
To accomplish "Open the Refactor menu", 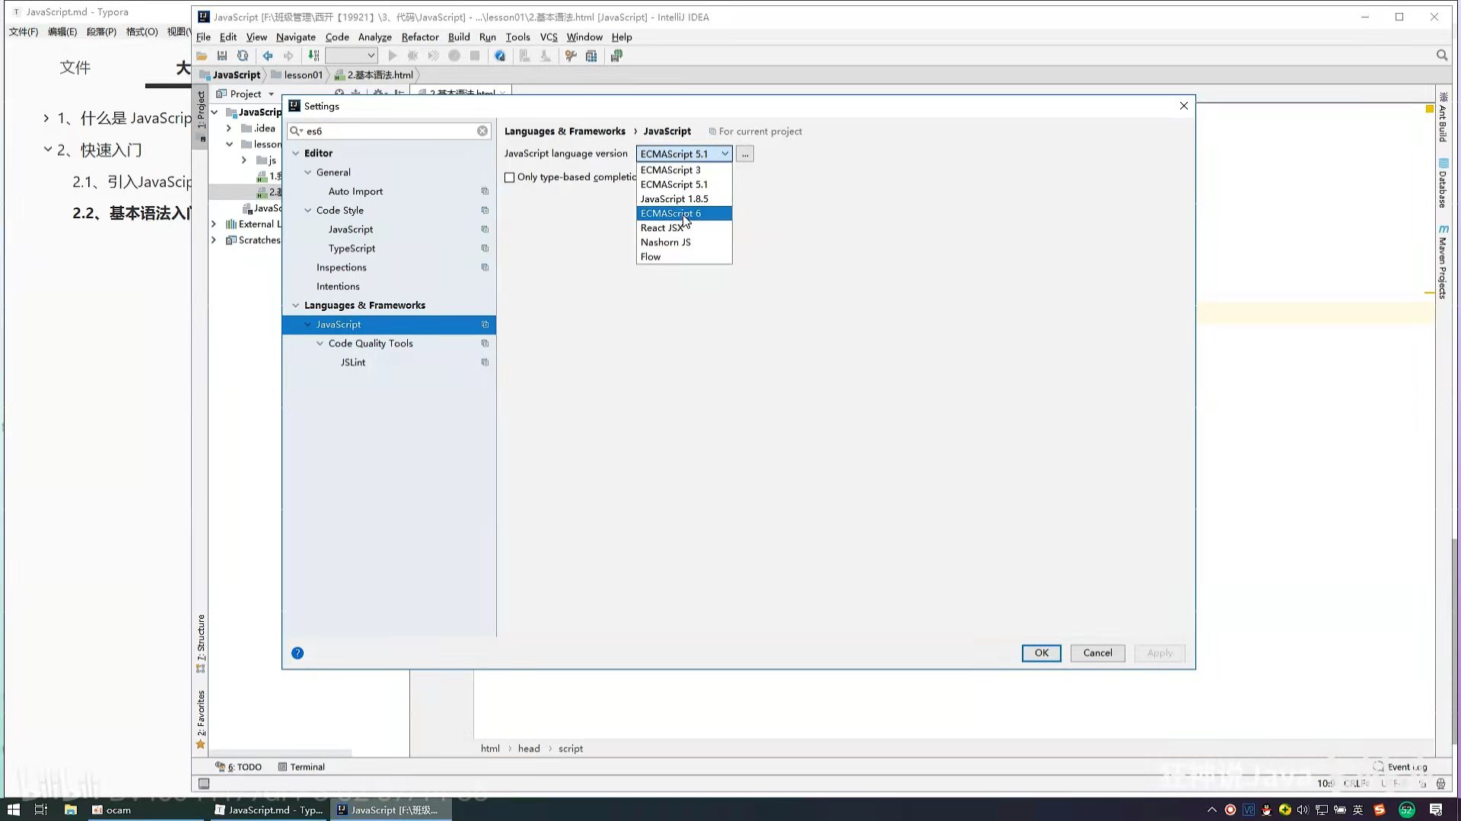I will tap(420, 36).
